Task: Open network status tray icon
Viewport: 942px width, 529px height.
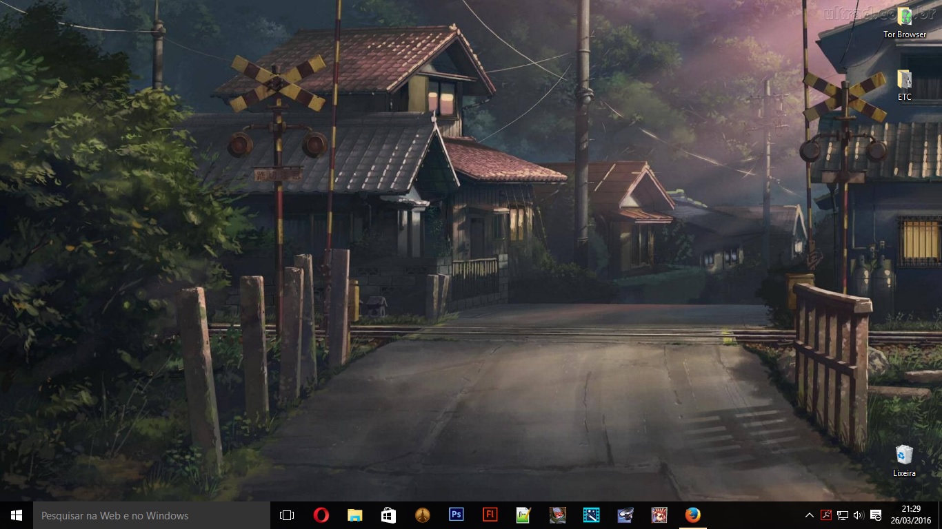Action: (x=843, y=515)
